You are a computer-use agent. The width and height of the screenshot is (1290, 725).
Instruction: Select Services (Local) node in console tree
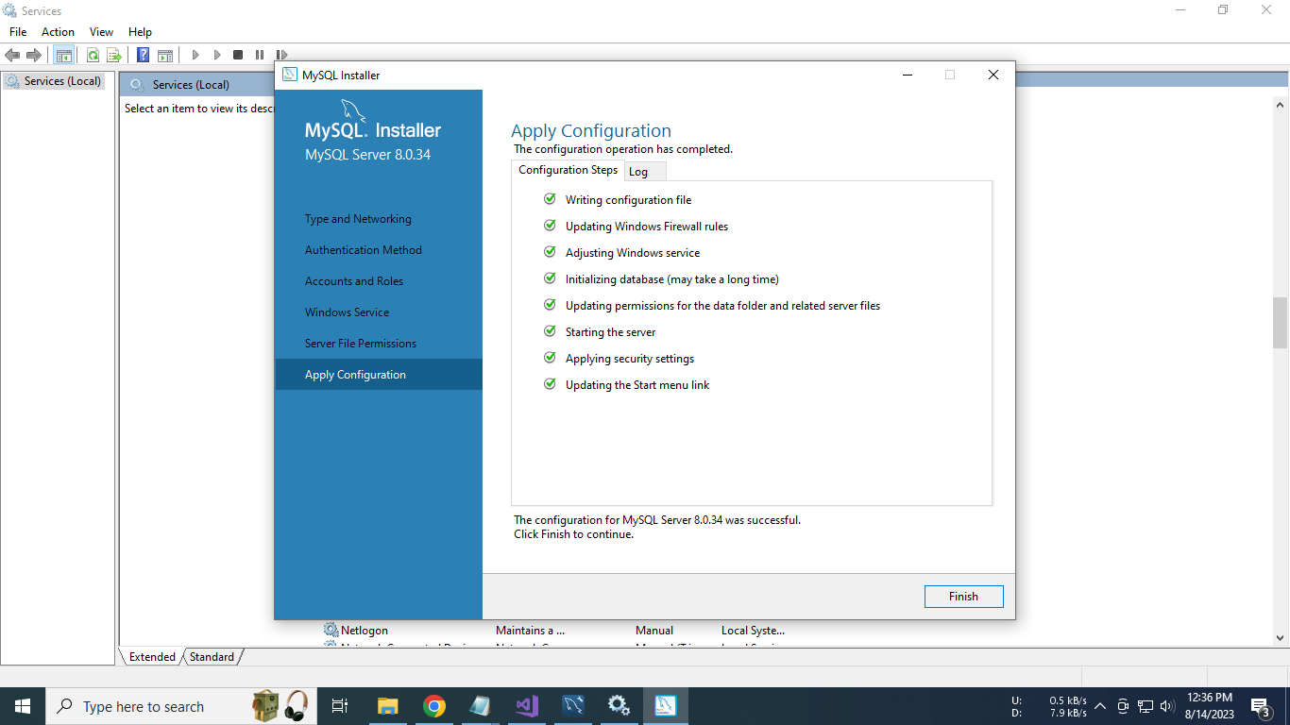pos(54,81)
